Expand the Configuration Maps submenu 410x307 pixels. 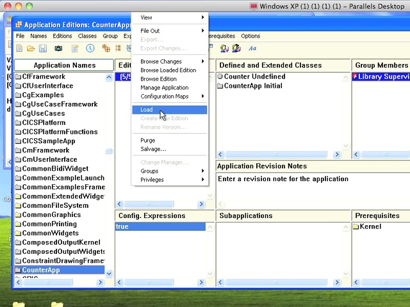pos(169,97)
